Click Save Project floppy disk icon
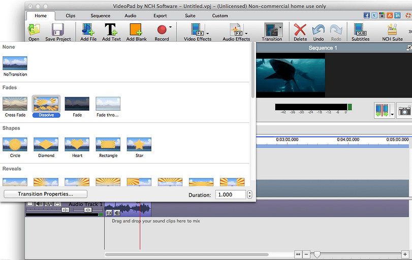Screen dimensions: 412x260 pyautogui.click(x=58, y=29)
